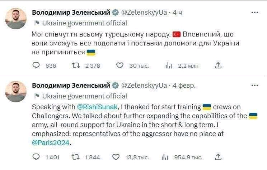
Task: Open the 4 февр. timestamp link
Action: (184, 86)
